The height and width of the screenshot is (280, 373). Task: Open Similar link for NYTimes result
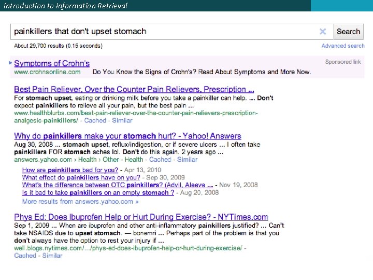tap(52, 256)
